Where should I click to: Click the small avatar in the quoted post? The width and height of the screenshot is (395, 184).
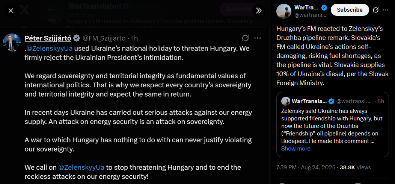286,101
